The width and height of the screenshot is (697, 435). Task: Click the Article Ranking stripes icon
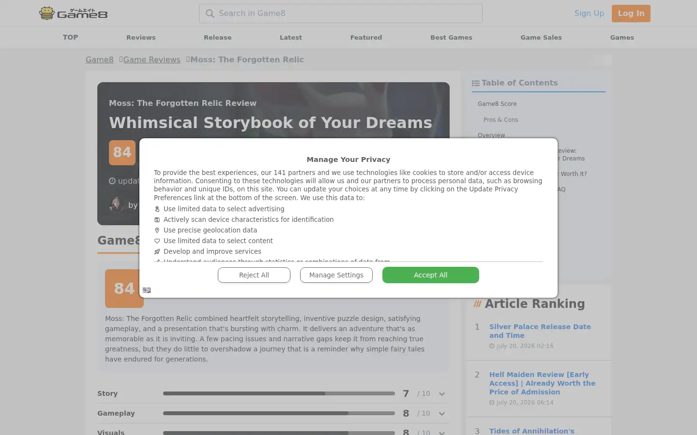point(478,304)
